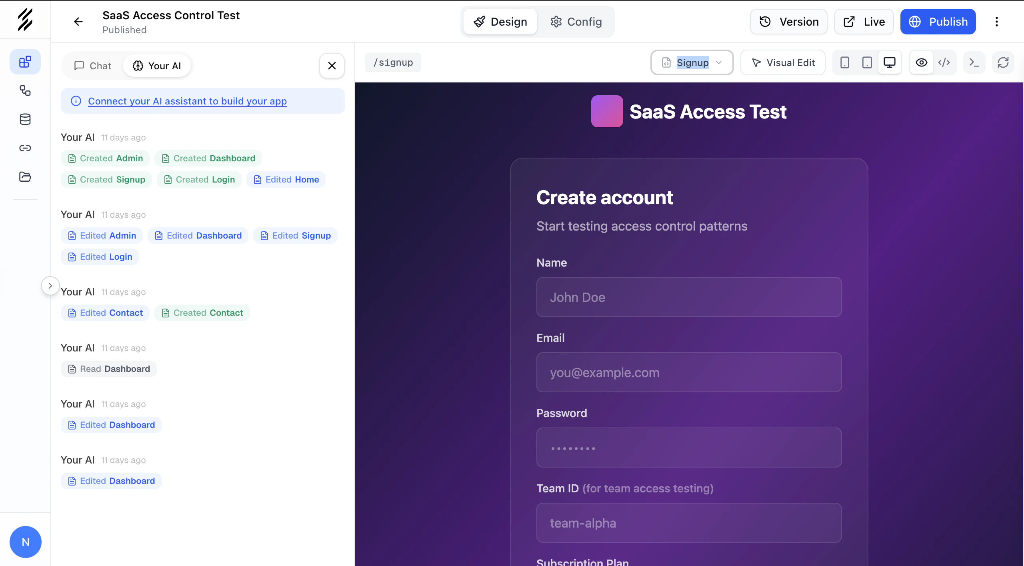Open the files folder sidebar icon

[x=25, y=177]
